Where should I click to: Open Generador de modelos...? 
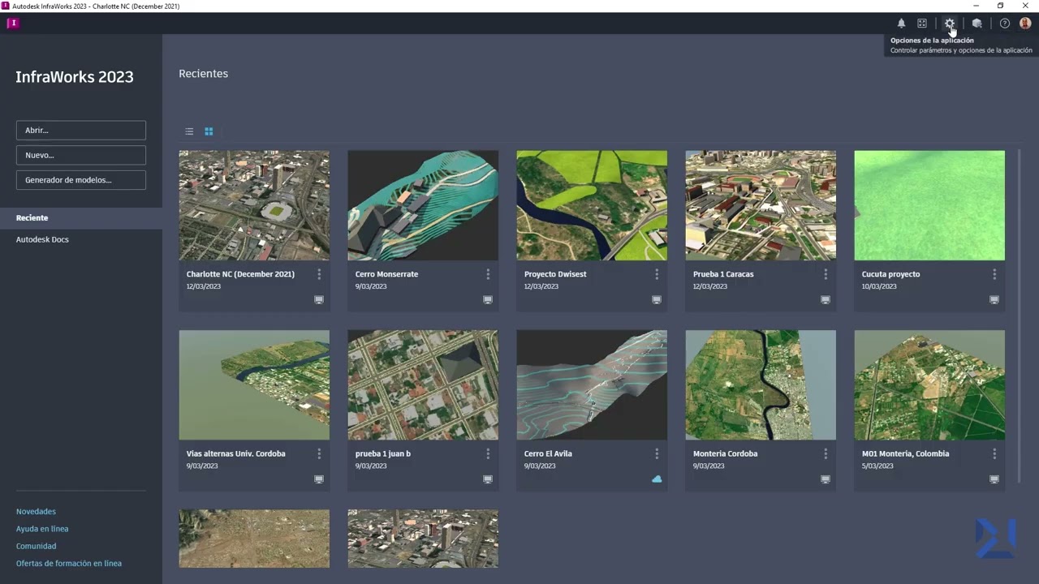[x=81, y=180]
